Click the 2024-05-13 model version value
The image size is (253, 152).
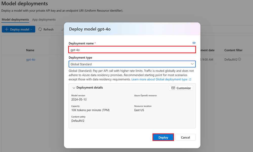pos(79,99)
